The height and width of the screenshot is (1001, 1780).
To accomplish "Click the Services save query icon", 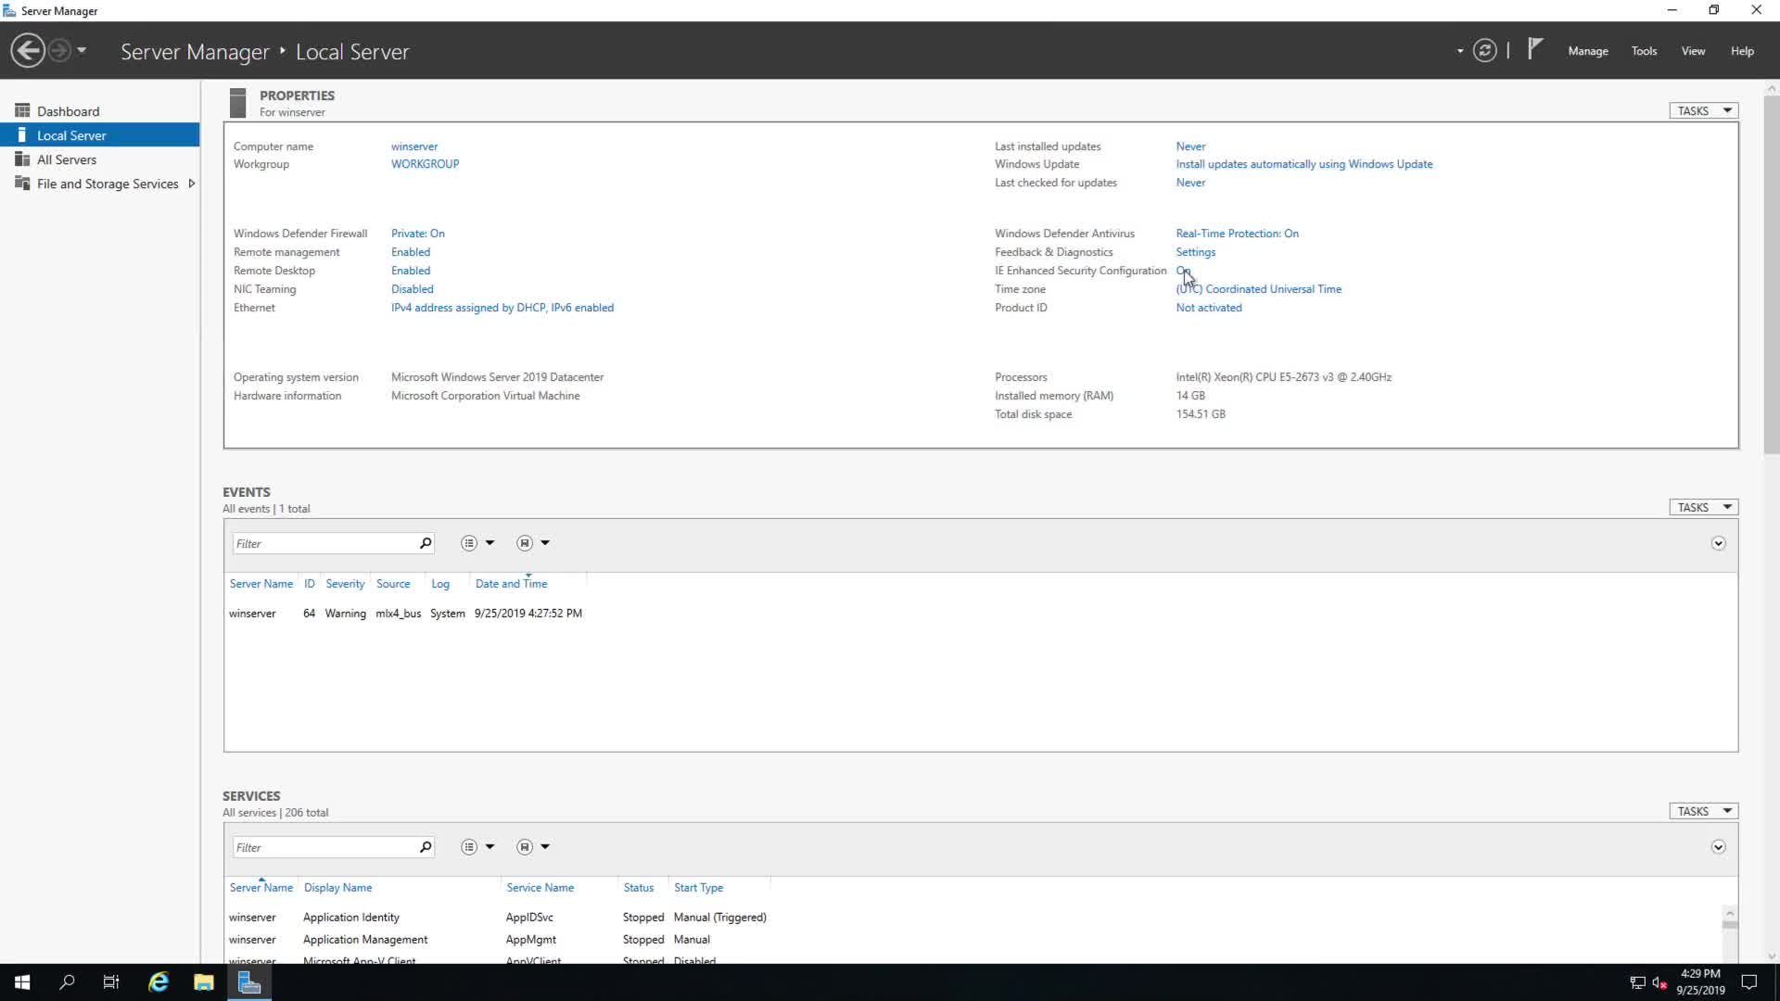I will [x=525, y=847].
